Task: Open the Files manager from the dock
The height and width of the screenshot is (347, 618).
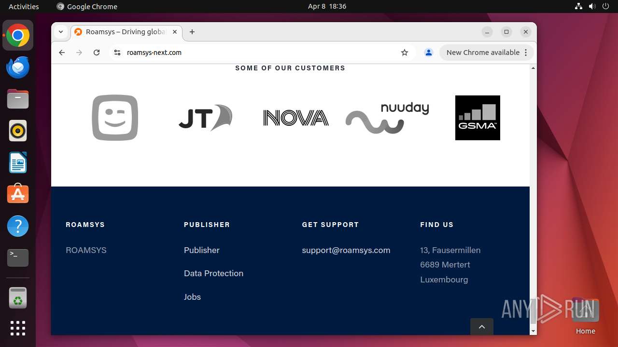Action: click(18, 99)
